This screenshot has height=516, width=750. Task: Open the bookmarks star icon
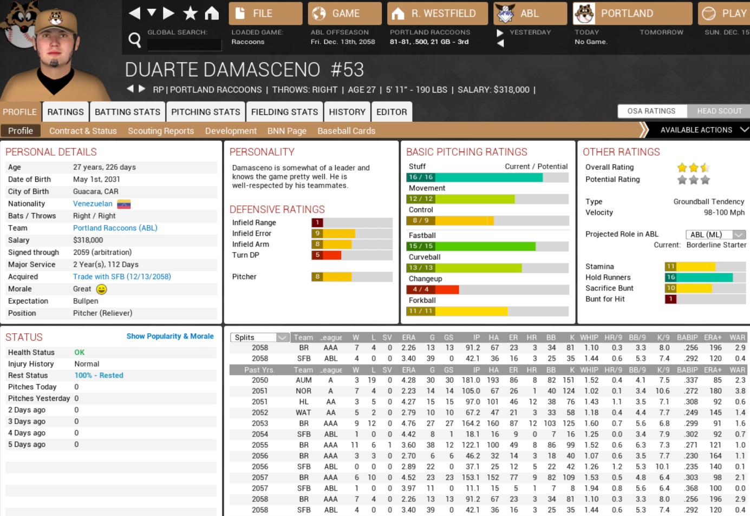pos(190,13)
